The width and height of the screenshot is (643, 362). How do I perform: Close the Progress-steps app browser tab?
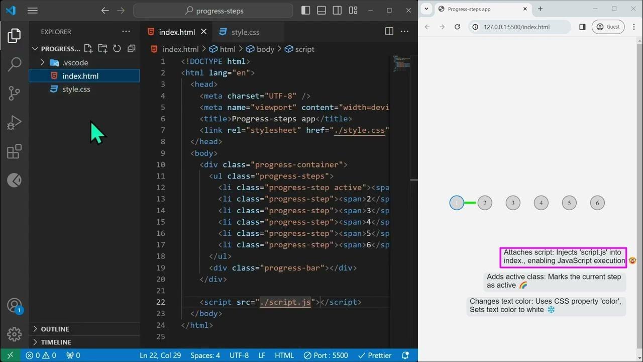[x=525, y=9]
